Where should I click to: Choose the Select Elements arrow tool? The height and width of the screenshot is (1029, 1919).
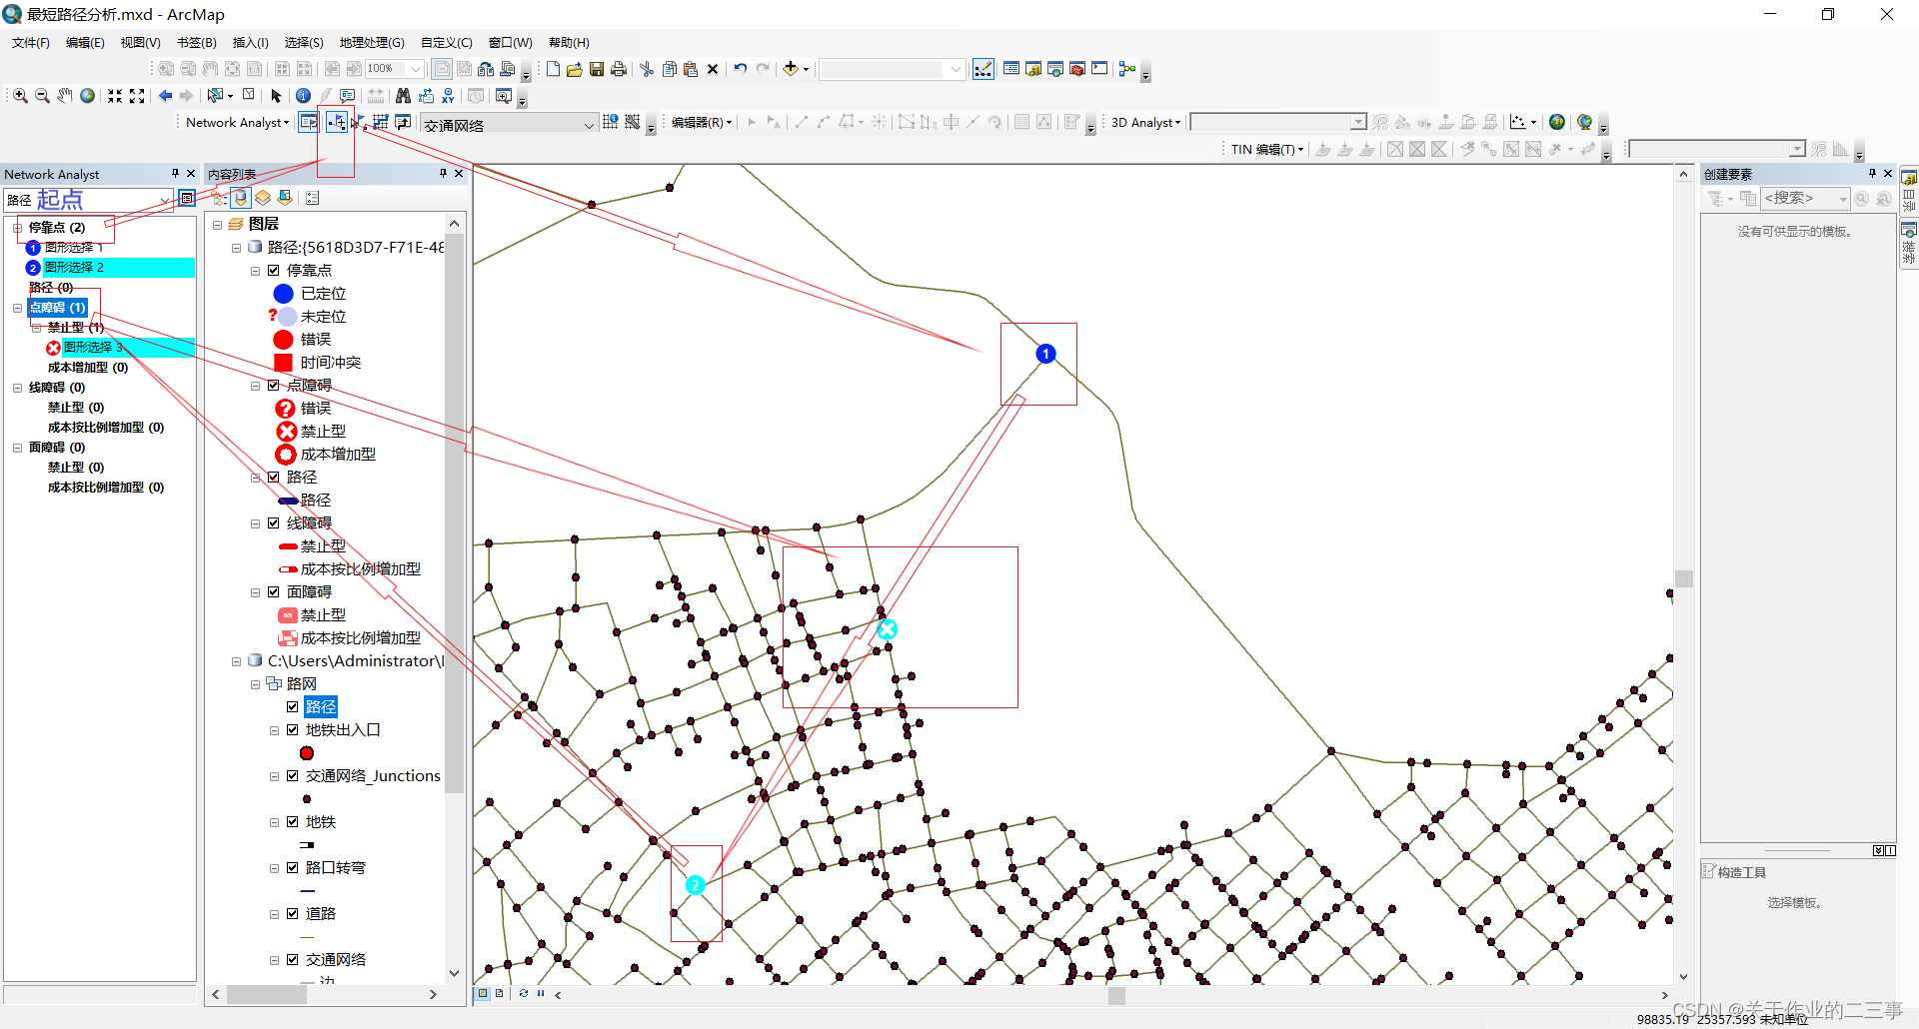[277, 96]
